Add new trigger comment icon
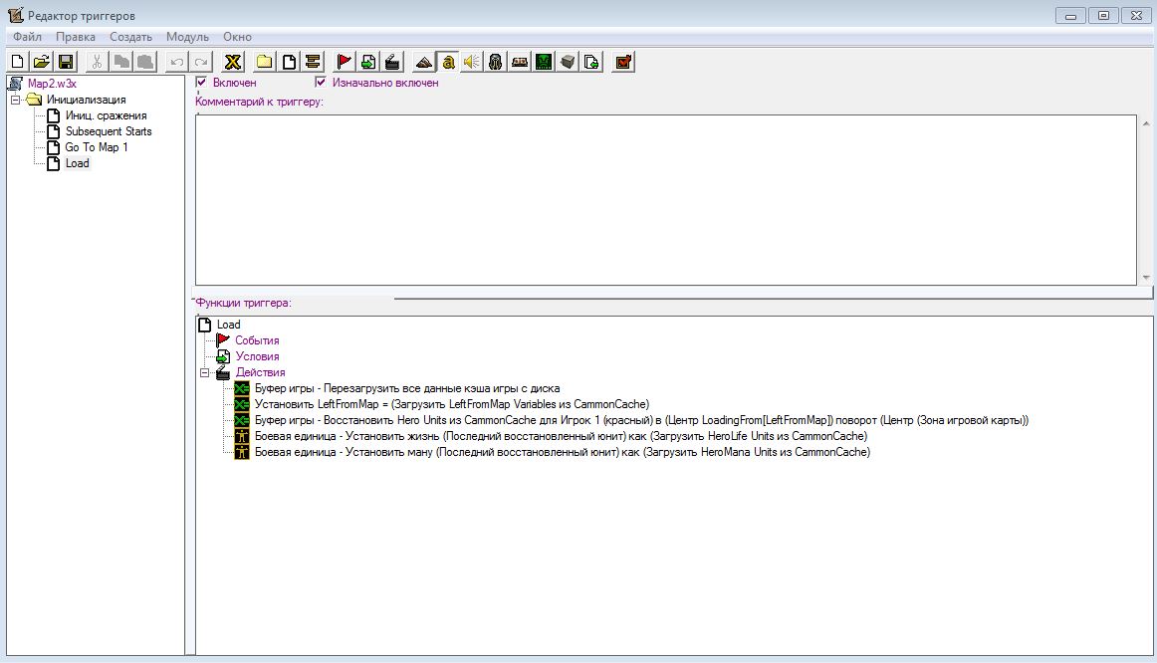The image size is (1157, 663). pyautogui.click(x=313, y=62)
